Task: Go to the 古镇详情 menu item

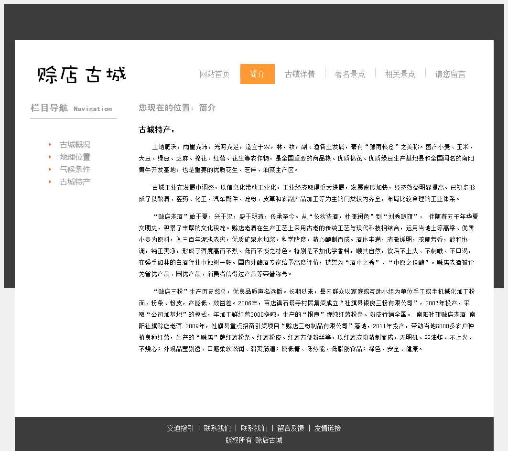Action: click(x=300, y=74)
